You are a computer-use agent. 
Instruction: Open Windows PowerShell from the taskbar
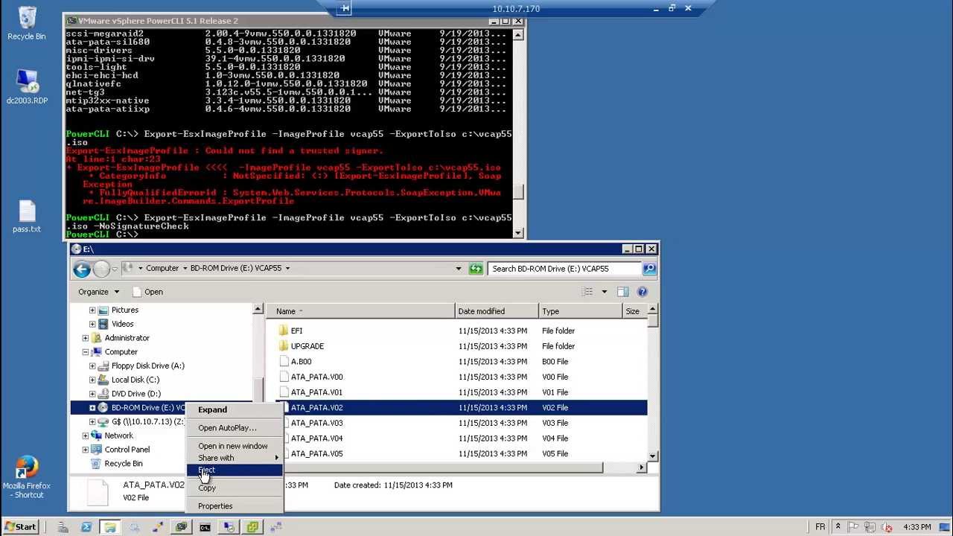[x=86, y=527]
